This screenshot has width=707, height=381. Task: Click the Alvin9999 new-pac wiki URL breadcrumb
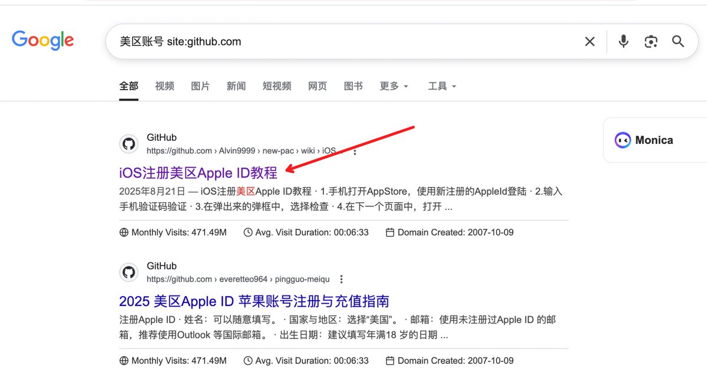point(245,151)
